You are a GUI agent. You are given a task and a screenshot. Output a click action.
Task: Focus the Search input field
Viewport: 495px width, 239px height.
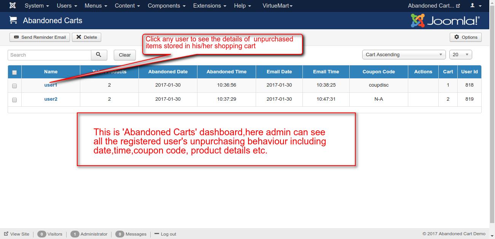[x=49, y=55]
